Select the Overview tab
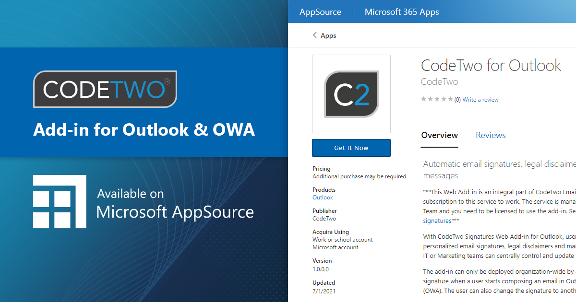This screenshot has height=302, width=576. pyautogui.click(x=439, y=135)
